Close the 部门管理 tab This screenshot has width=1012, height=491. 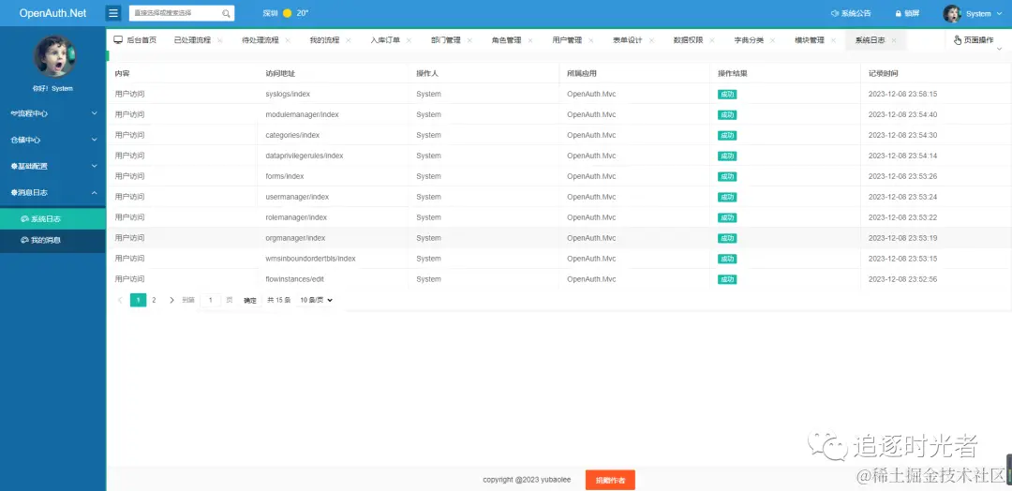pos(469,40)
